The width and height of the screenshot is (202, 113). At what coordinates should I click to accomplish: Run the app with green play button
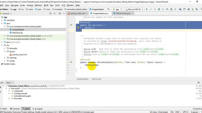[147, 9]
